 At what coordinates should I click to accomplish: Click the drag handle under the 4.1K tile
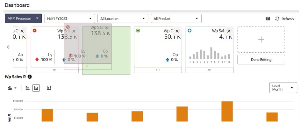[x=210, y=70]
